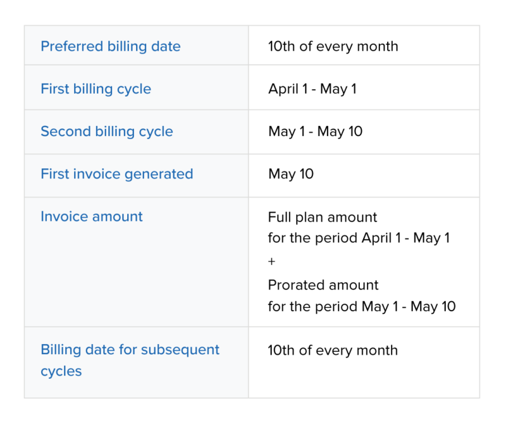Select the First invoice generated label
The width and height of the screenshot is (506, 425).
click(116, 174)
